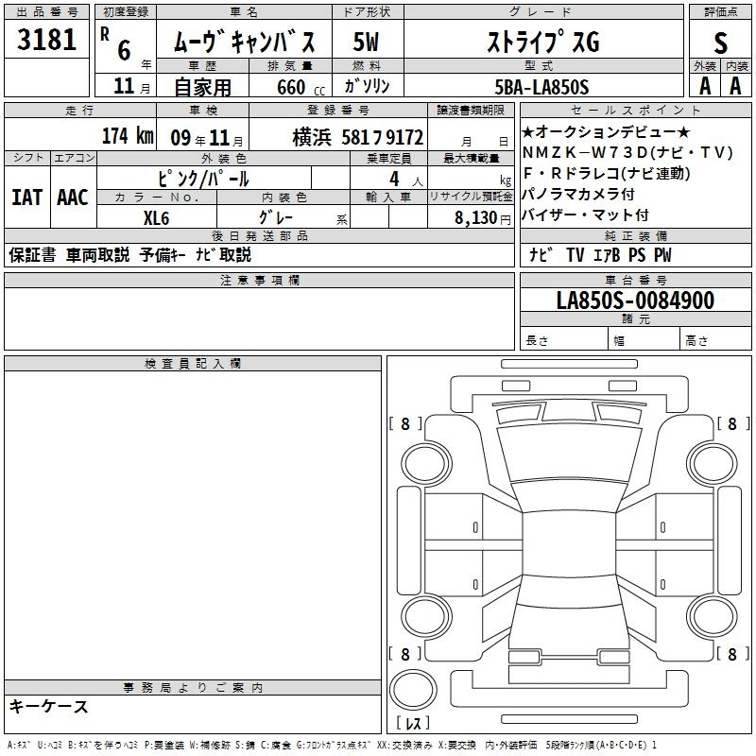Click the overall score S
Screen dimensions: 756x756
[x=720, y=43]
